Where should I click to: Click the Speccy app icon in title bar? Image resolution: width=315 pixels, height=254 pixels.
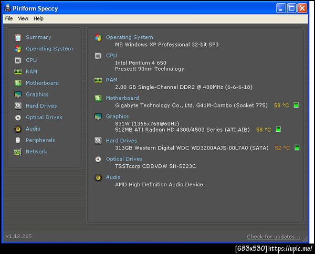(7, 8)
